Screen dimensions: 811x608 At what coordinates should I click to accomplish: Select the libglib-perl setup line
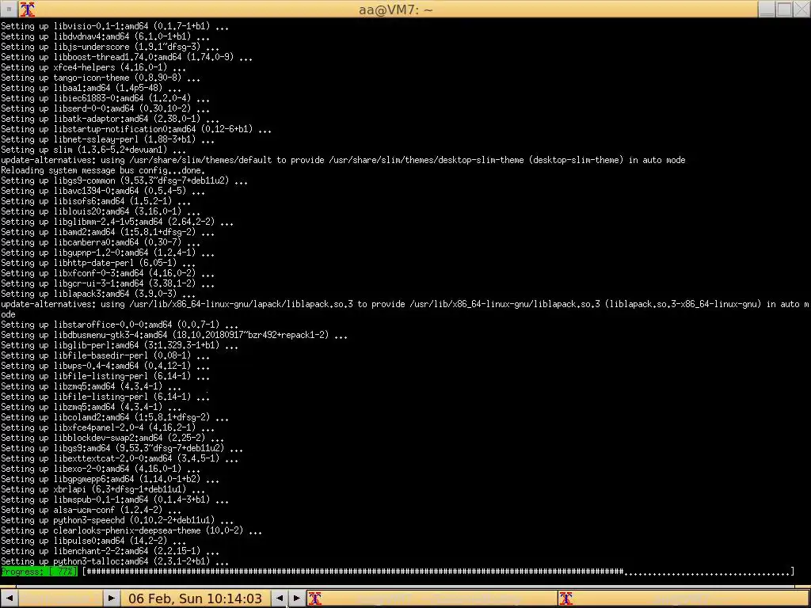tap(120, 345)
